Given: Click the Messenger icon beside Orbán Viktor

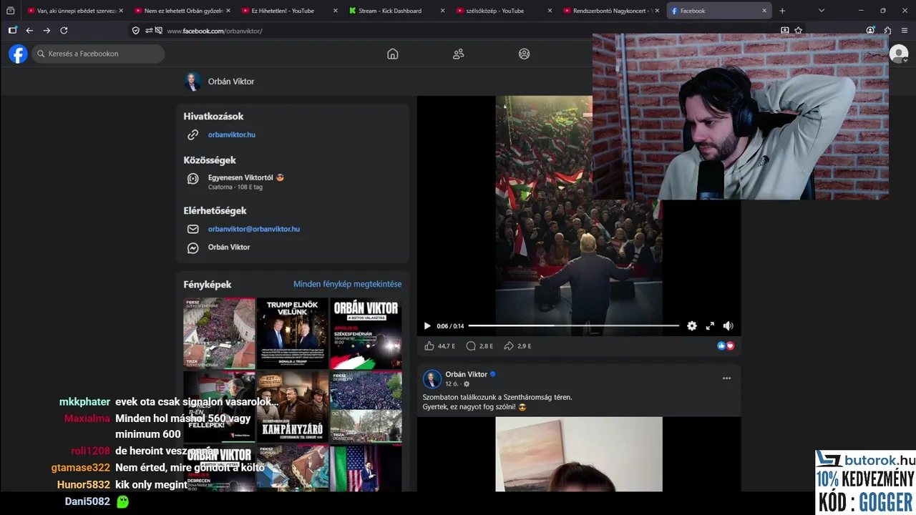Looking at the screenshot, I should pyautogui.click(x=193, y=247).
